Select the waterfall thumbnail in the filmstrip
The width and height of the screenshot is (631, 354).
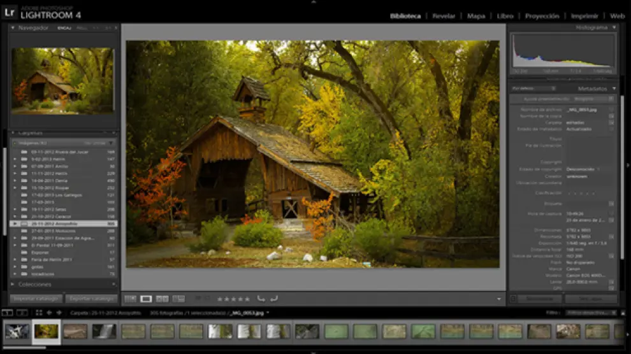coord(104,331)
